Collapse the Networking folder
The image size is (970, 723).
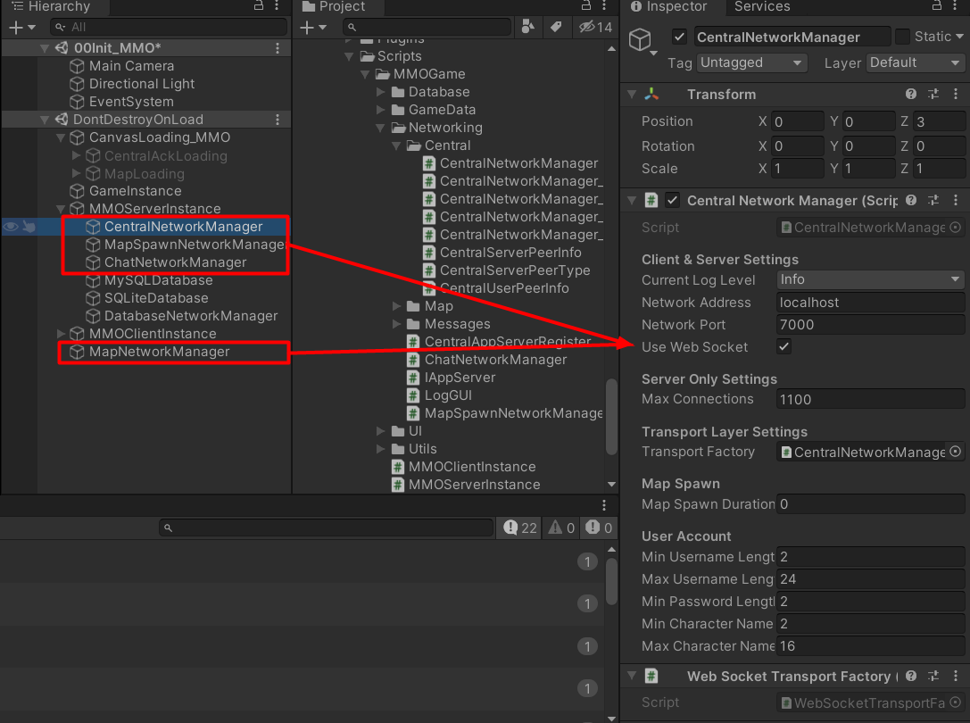[380, 128]
